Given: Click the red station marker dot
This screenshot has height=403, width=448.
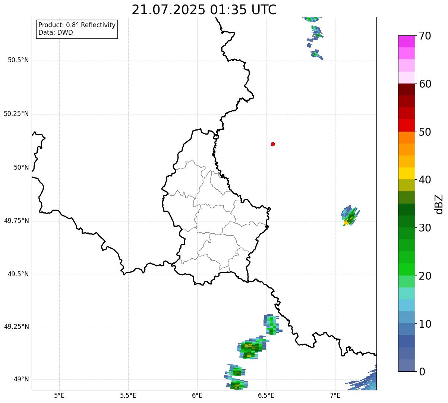Looking at the screenshot, I should click(x=273, y=144).
